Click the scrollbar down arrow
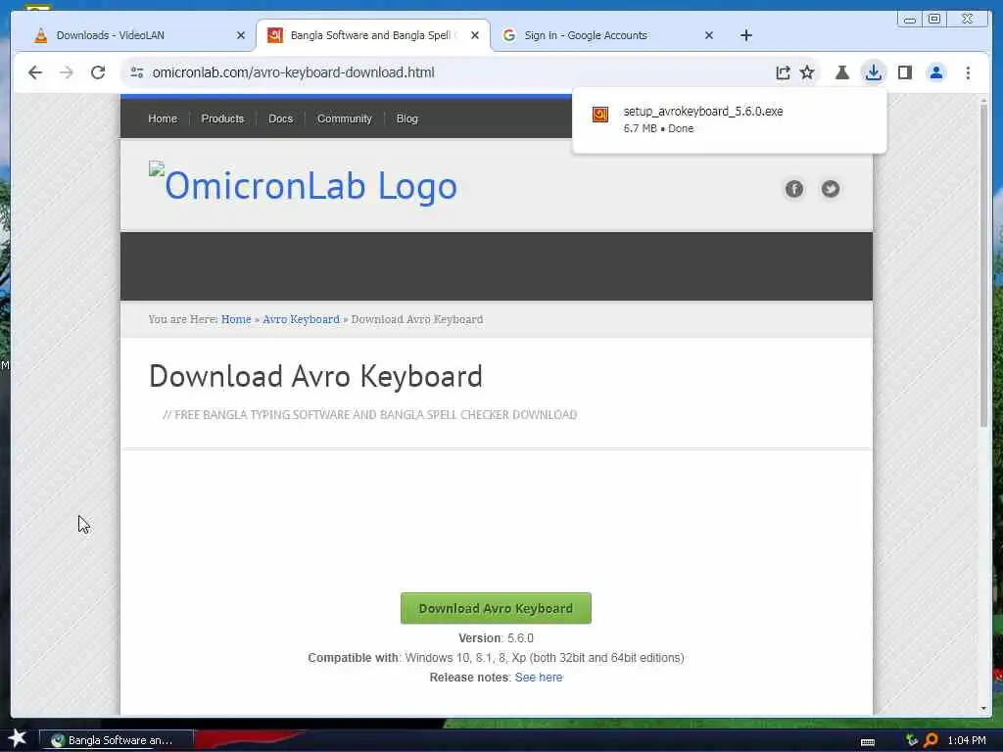Viewport: 1003px width, 752px height. pyautogui.click(x=983, y=708)
